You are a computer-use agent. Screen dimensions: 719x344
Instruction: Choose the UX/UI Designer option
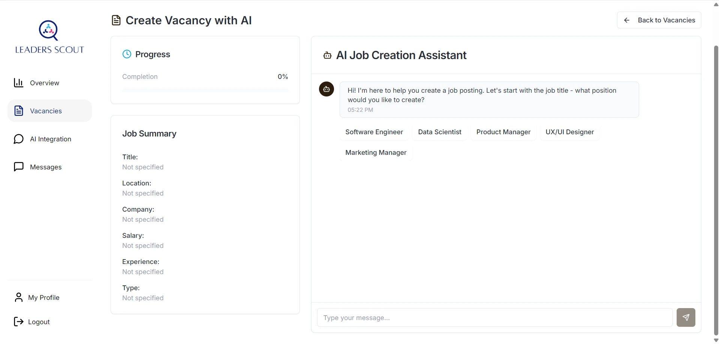point(569,132)
